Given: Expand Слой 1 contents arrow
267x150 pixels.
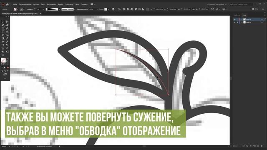Looking at the screenshot, I should [x=241, y=22].
